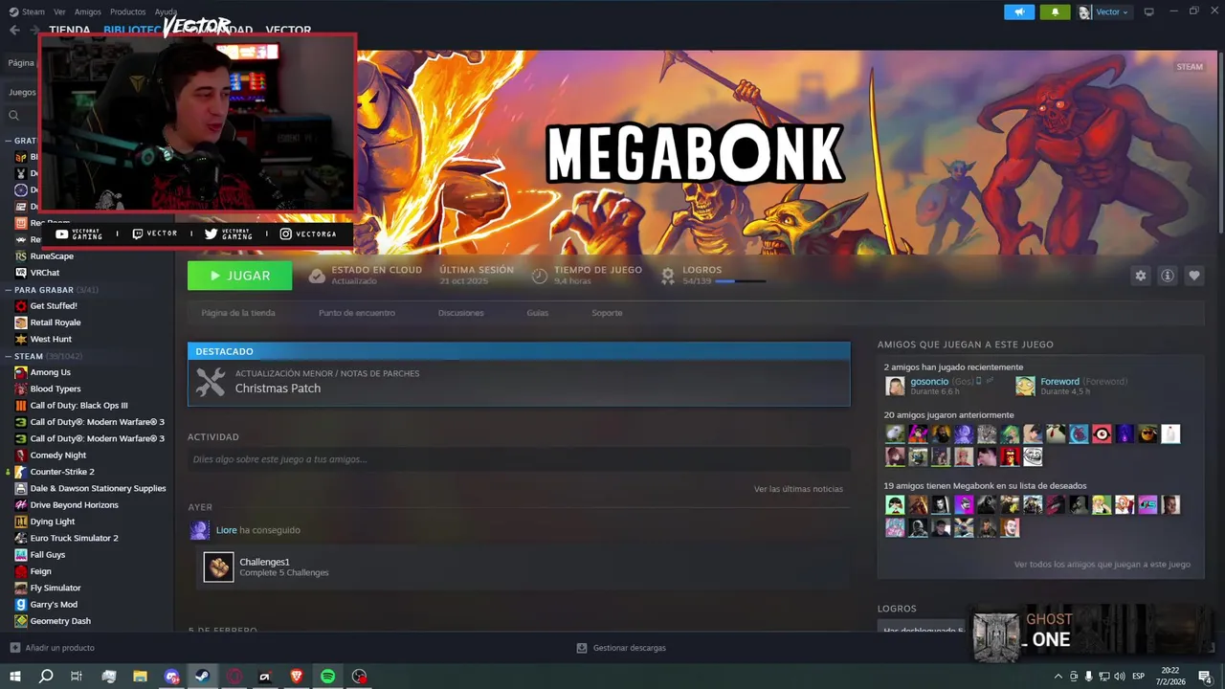Screen dimensions: 1225x689
Task: Open the Página de la tienda tab
Action: click(x=238, y=313)
